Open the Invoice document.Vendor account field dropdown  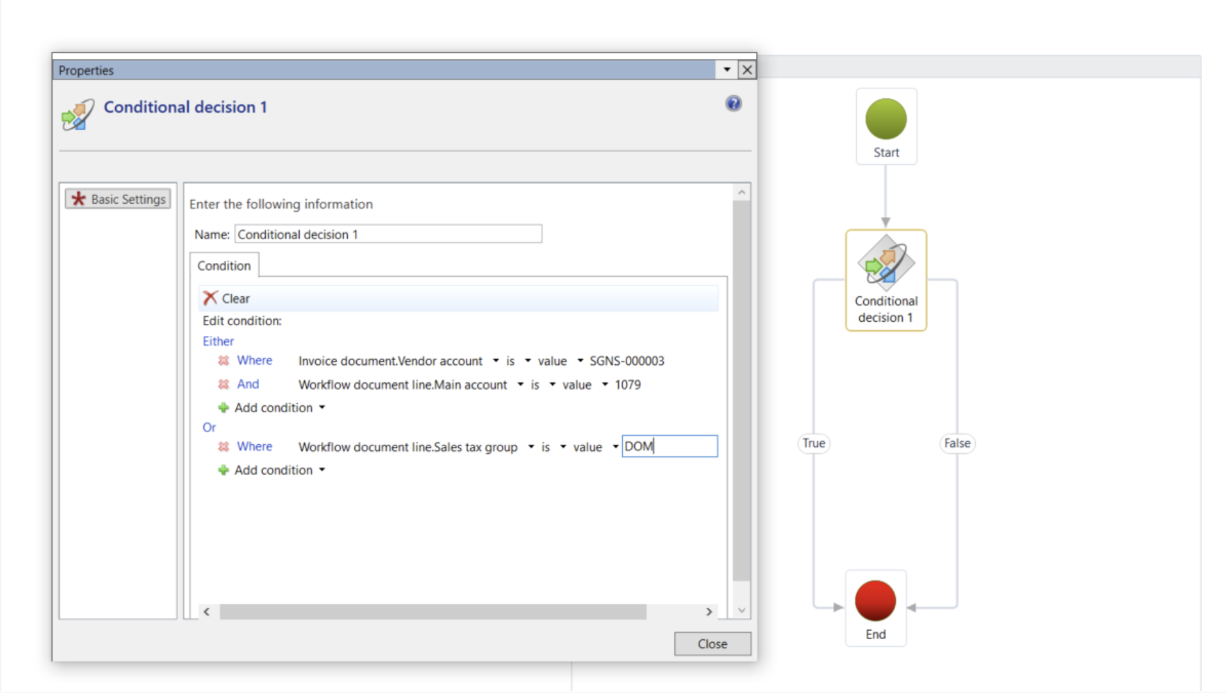pyautogui.click(x=496, y=361)
